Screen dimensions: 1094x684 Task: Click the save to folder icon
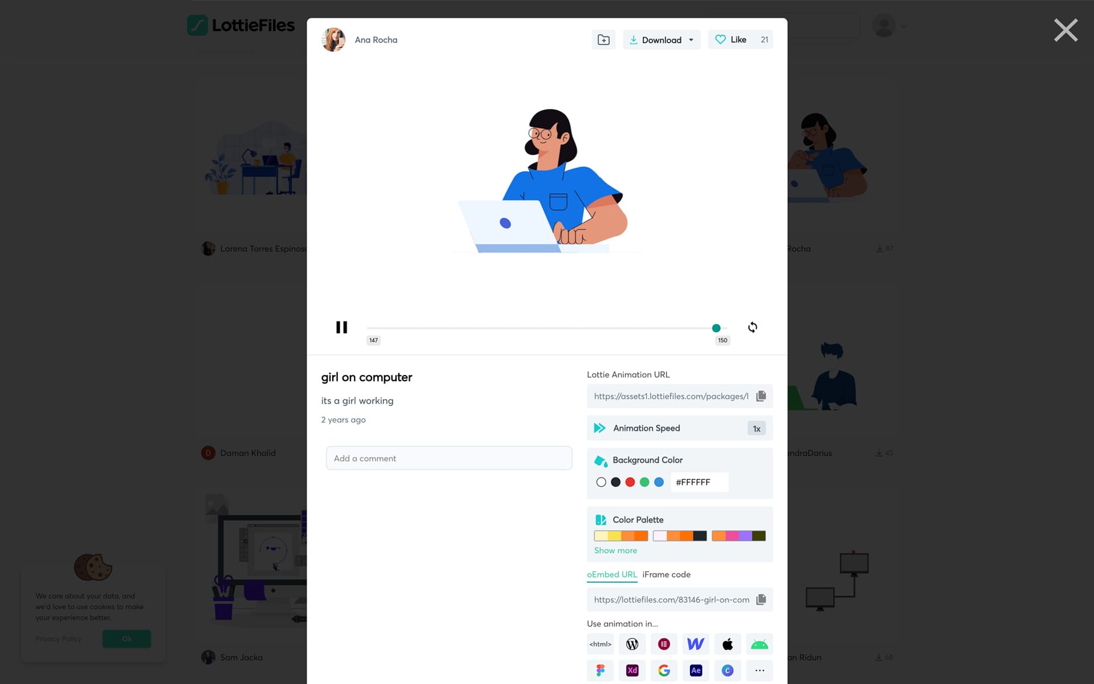click(603, 39)
